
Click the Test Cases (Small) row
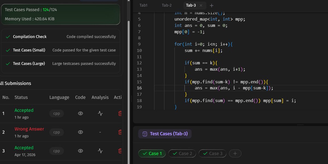click(61, 50)
